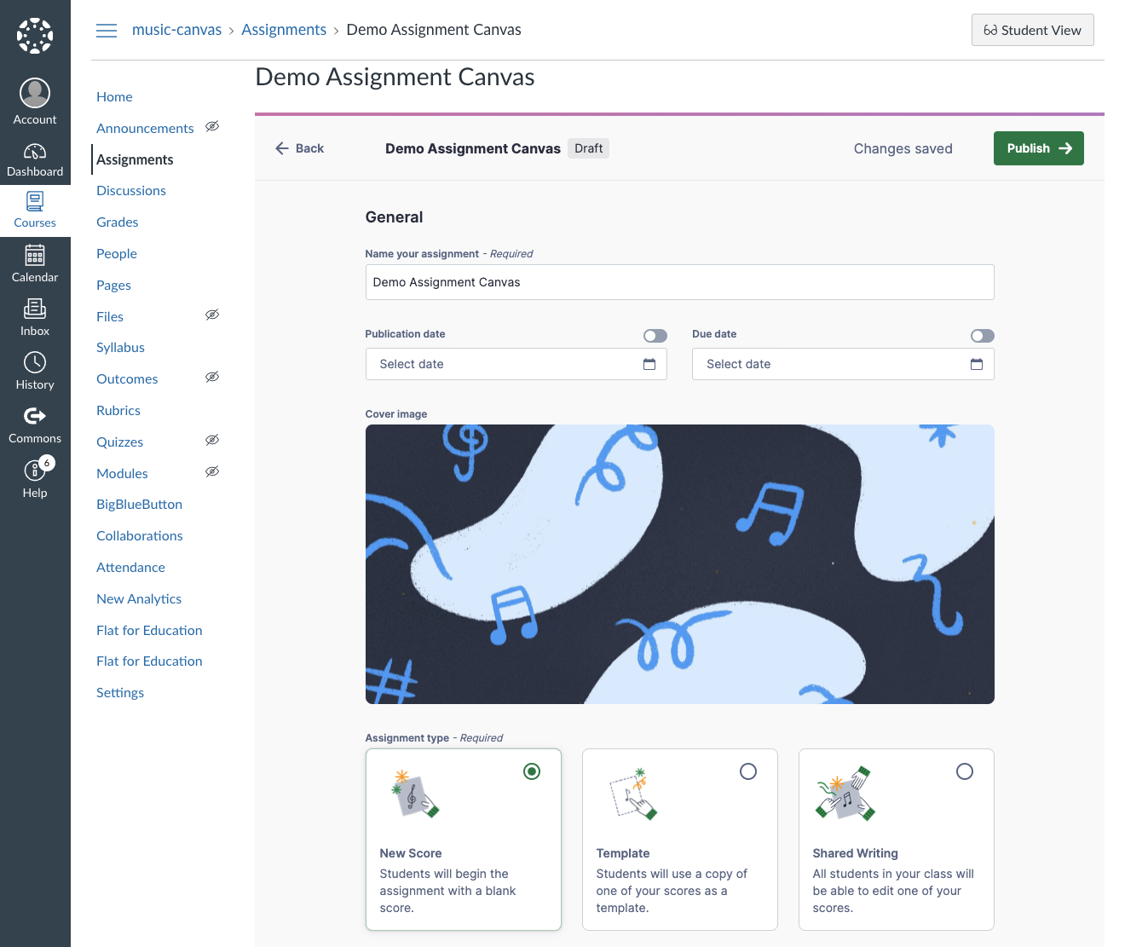This screenshot has height=947, width=1125.
Task: Open the Canvas logo home icon
Action: (x=35, y=36)
